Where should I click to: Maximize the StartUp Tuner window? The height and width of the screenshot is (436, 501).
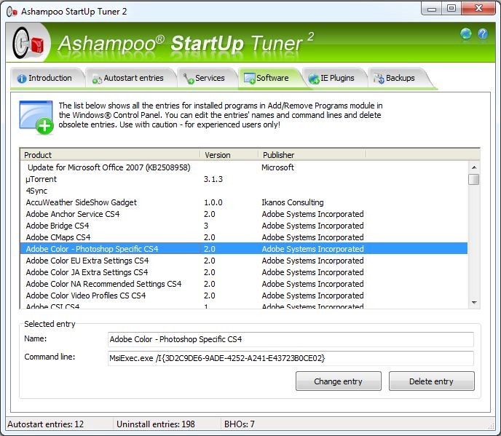451,9
